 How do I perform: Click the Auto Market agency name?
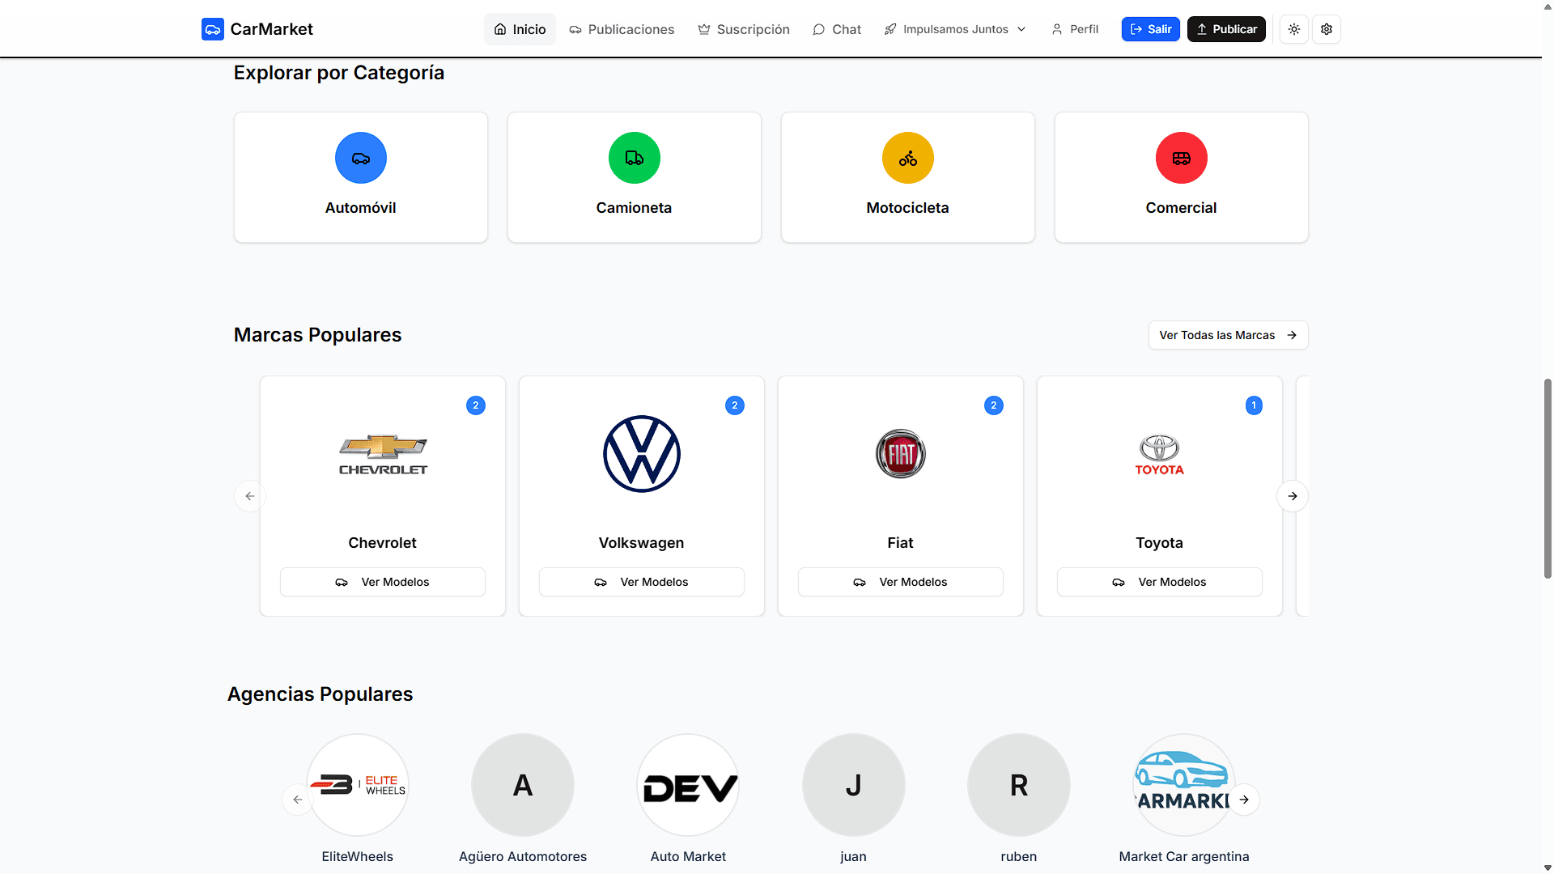[688, 856]
